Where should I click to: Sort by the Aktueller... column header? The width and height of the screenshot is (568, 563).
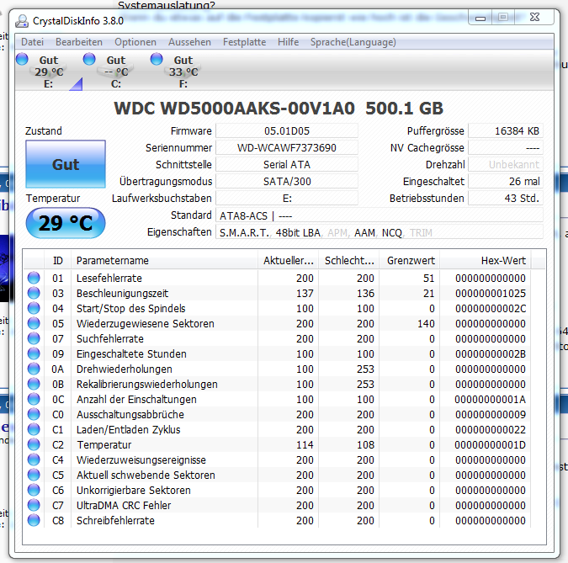point(289,261)
